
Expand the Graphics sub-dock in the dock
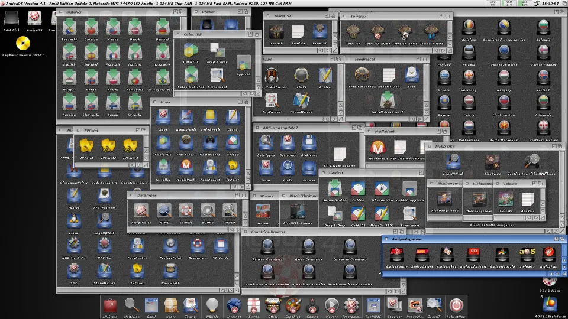[293, 305]
